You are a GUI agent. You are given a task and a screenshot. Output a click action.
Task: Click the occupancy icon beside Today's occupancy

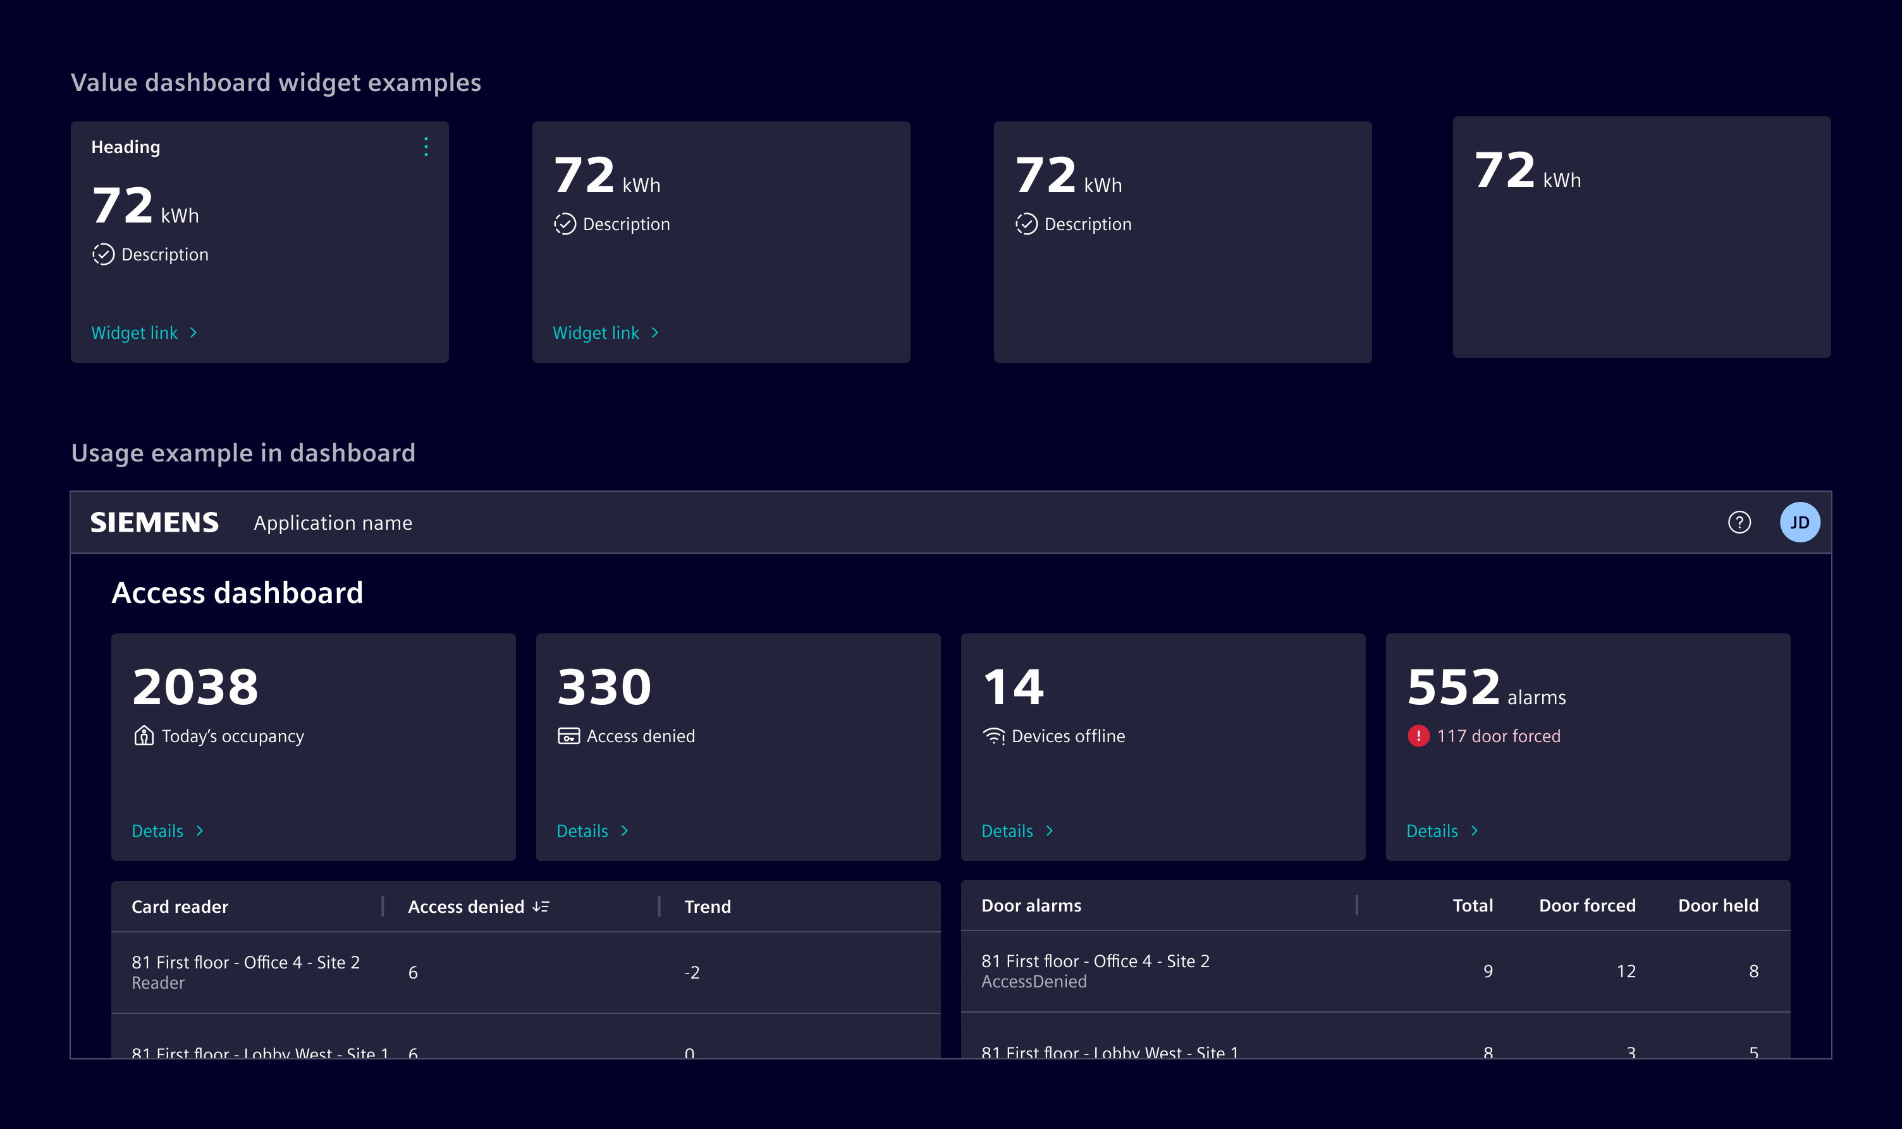click(144, 736)
